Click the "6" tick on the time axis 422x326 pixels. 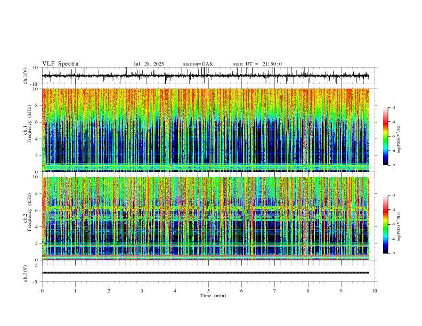click(242, 291)
